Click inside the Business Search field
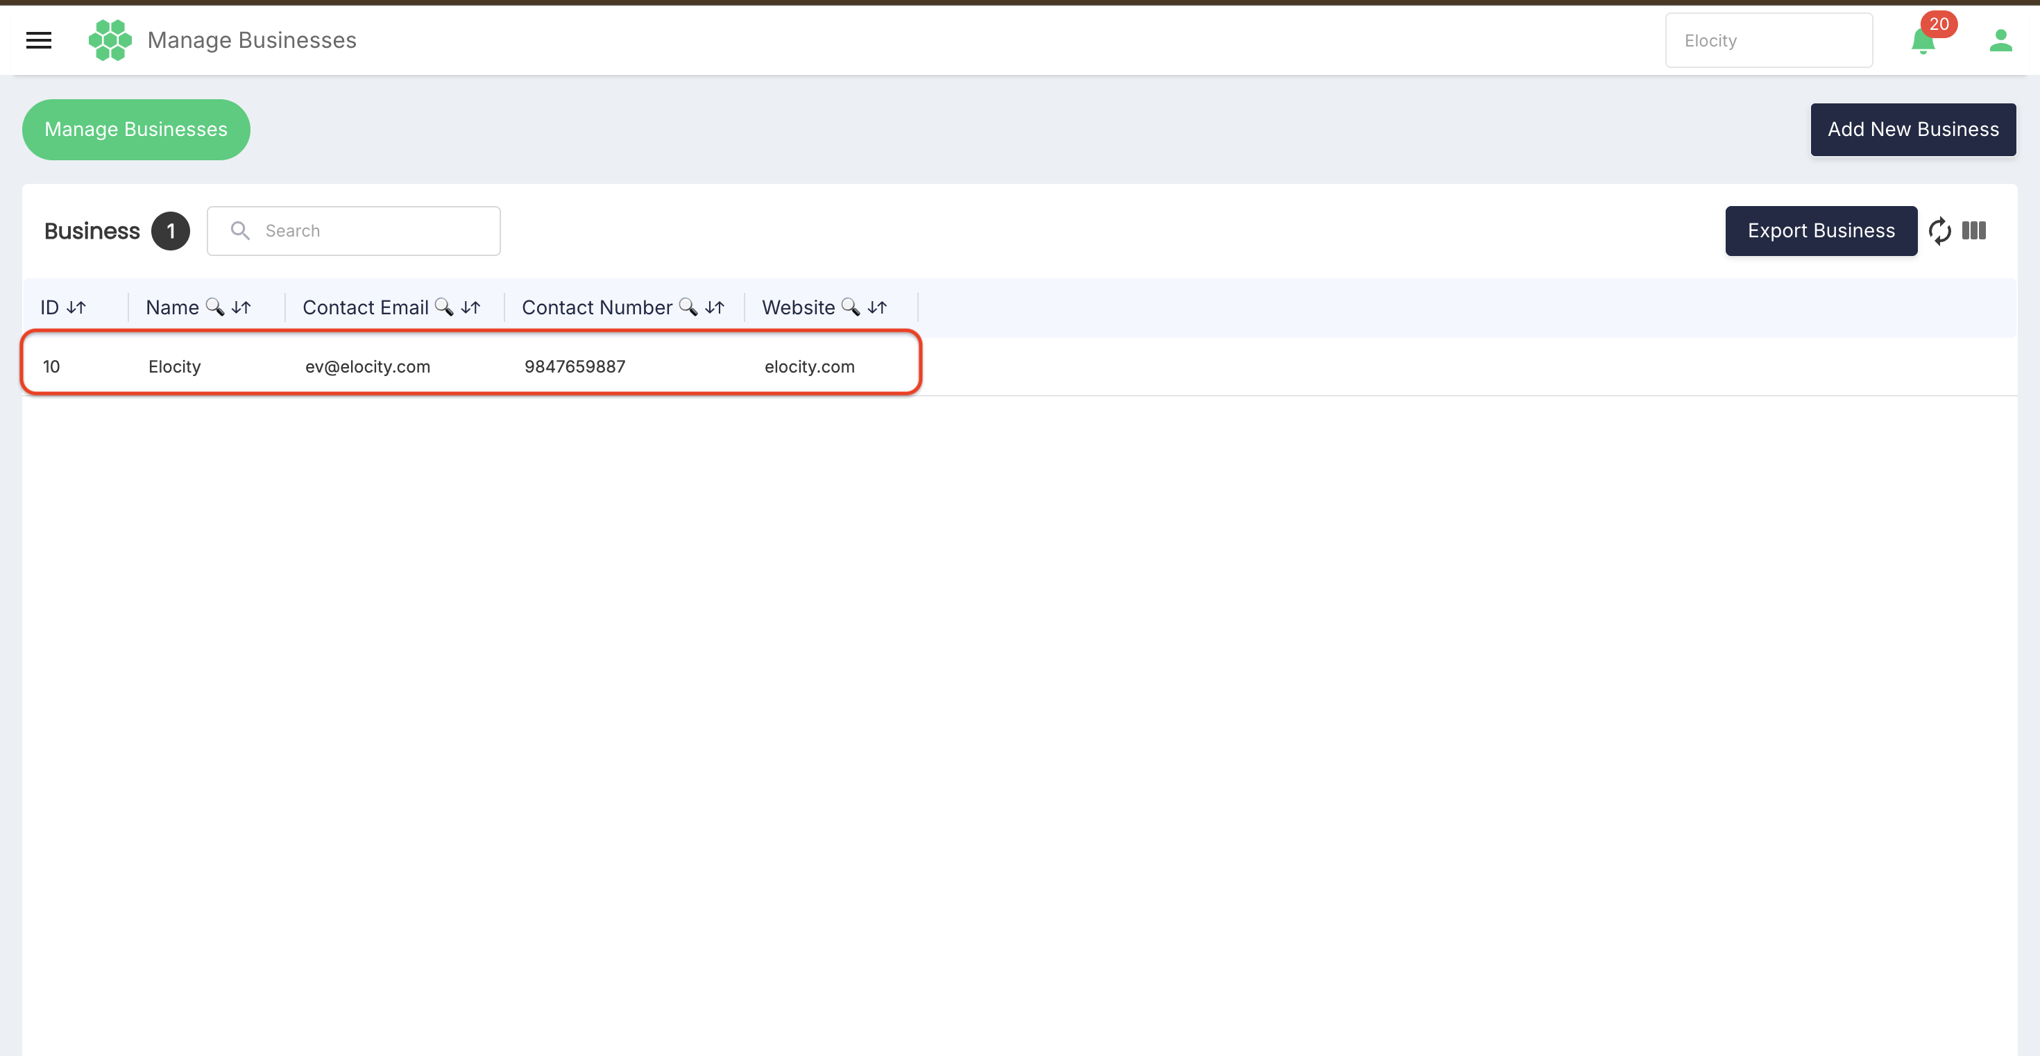This screenshot has width=2040, height=1056. pyautogui.click(x=353, y=231)
